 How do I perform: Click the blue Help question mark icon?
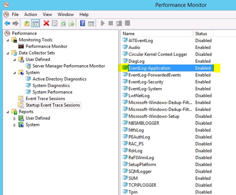coord(82,23)
